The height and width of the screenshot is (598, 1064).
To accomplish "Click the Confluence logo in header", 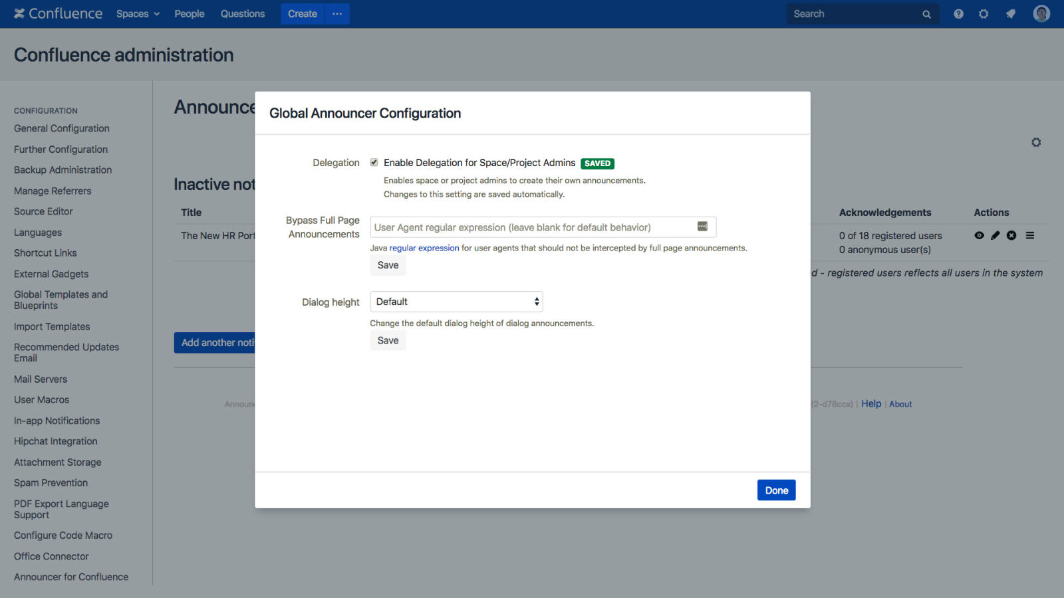I will pyautogui.click(x=59, y=14).
